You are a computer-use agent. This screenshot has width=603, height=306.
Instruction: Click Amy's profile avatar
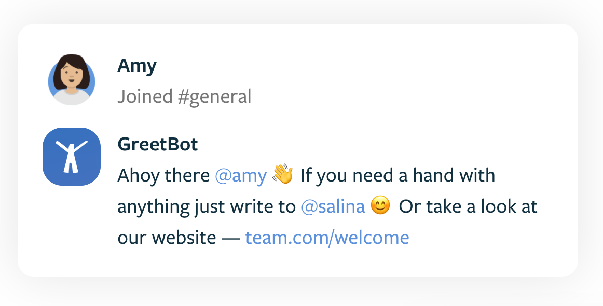(x=72, y=79)
